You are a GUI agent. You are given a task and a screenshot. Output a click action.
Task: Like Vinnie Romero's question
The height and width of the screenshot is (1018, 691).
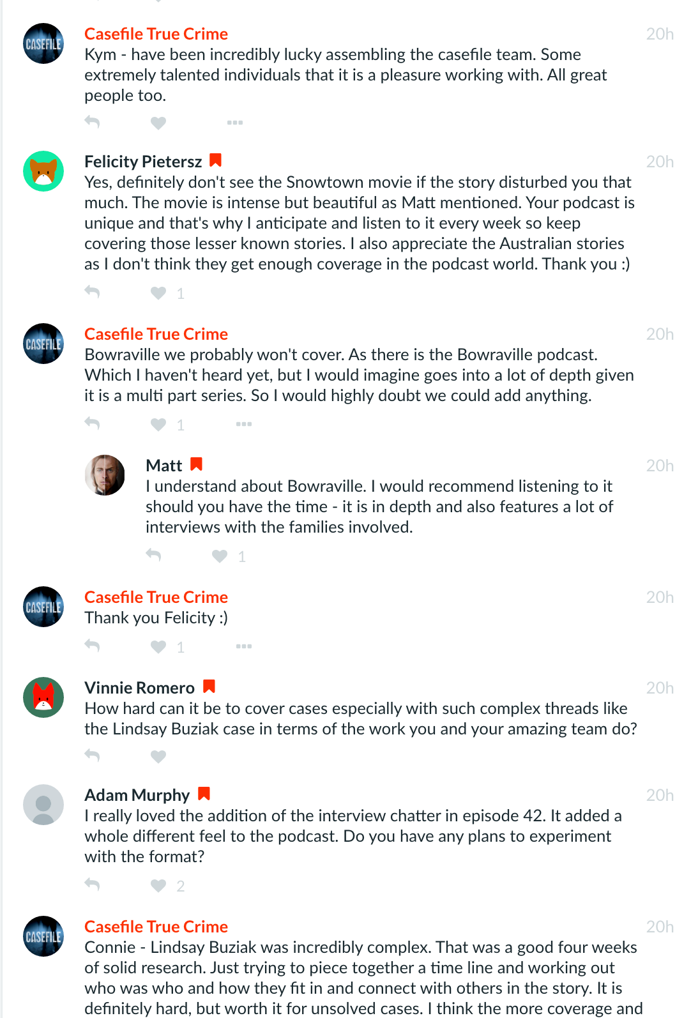(x=158, y=757)
